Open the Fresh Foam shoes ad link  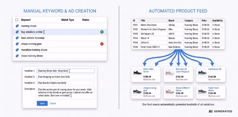[x=213, y=89]
